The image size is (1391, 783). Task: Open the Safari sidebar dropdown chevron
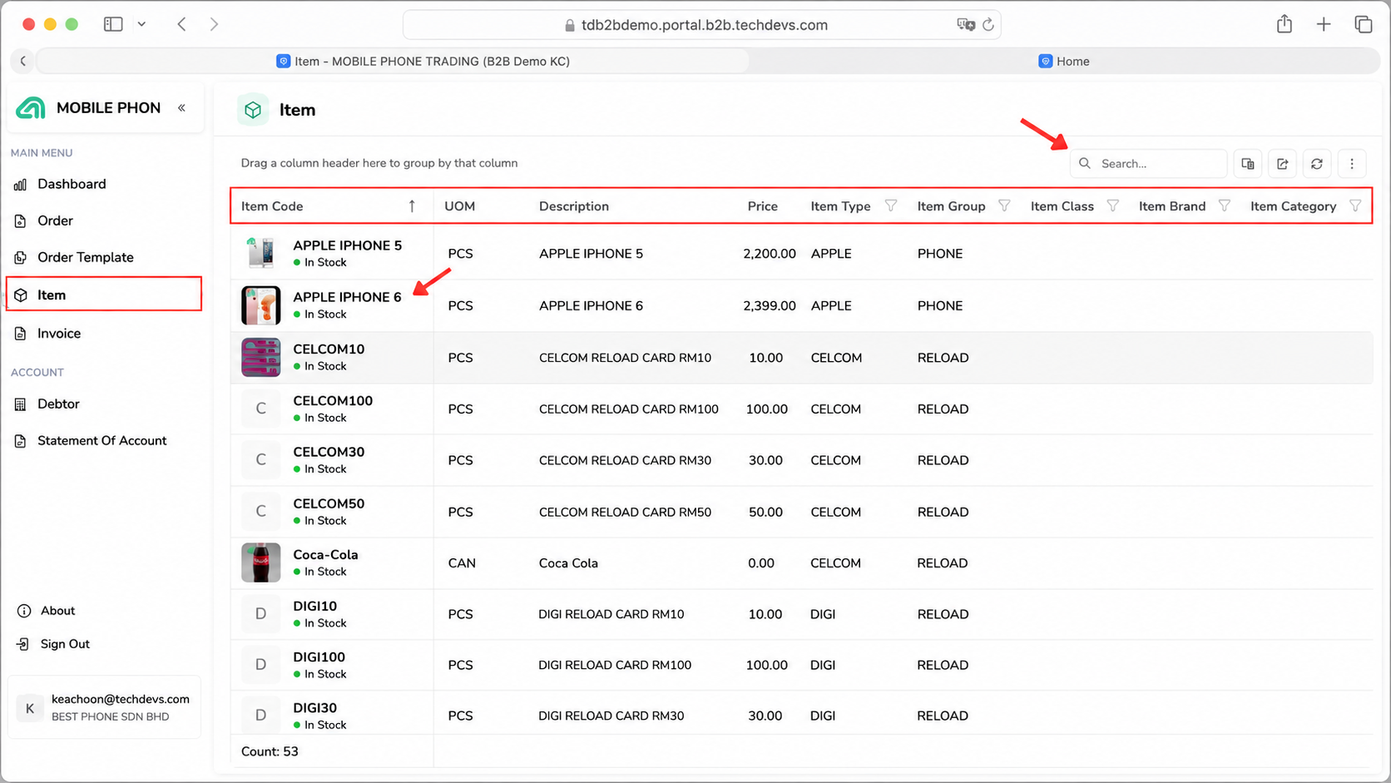(x=142, y=24)
